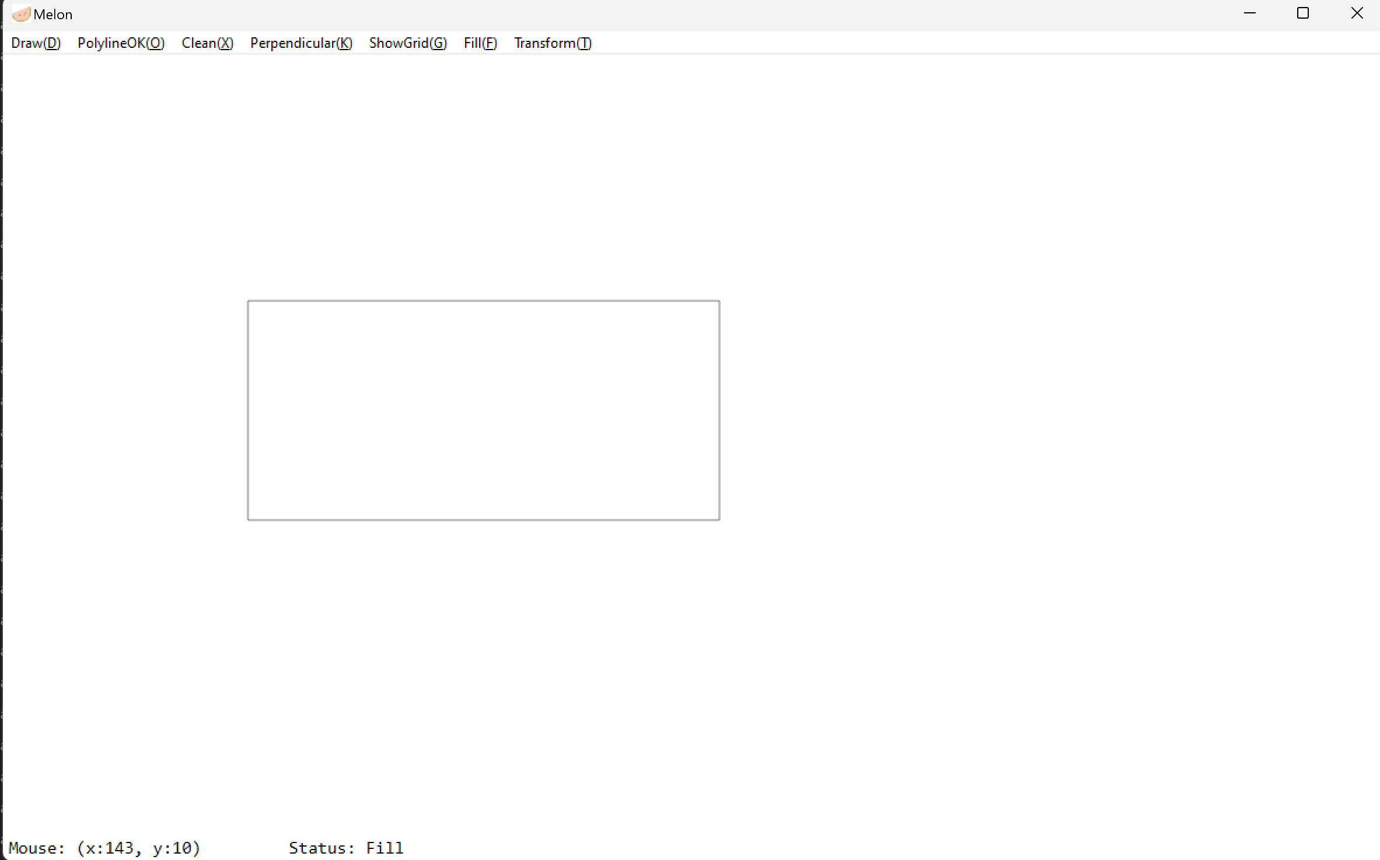This screenshot has width=1380, height=860.
Task: Open the Transform(T) menu
Action: tap(553, 43)
